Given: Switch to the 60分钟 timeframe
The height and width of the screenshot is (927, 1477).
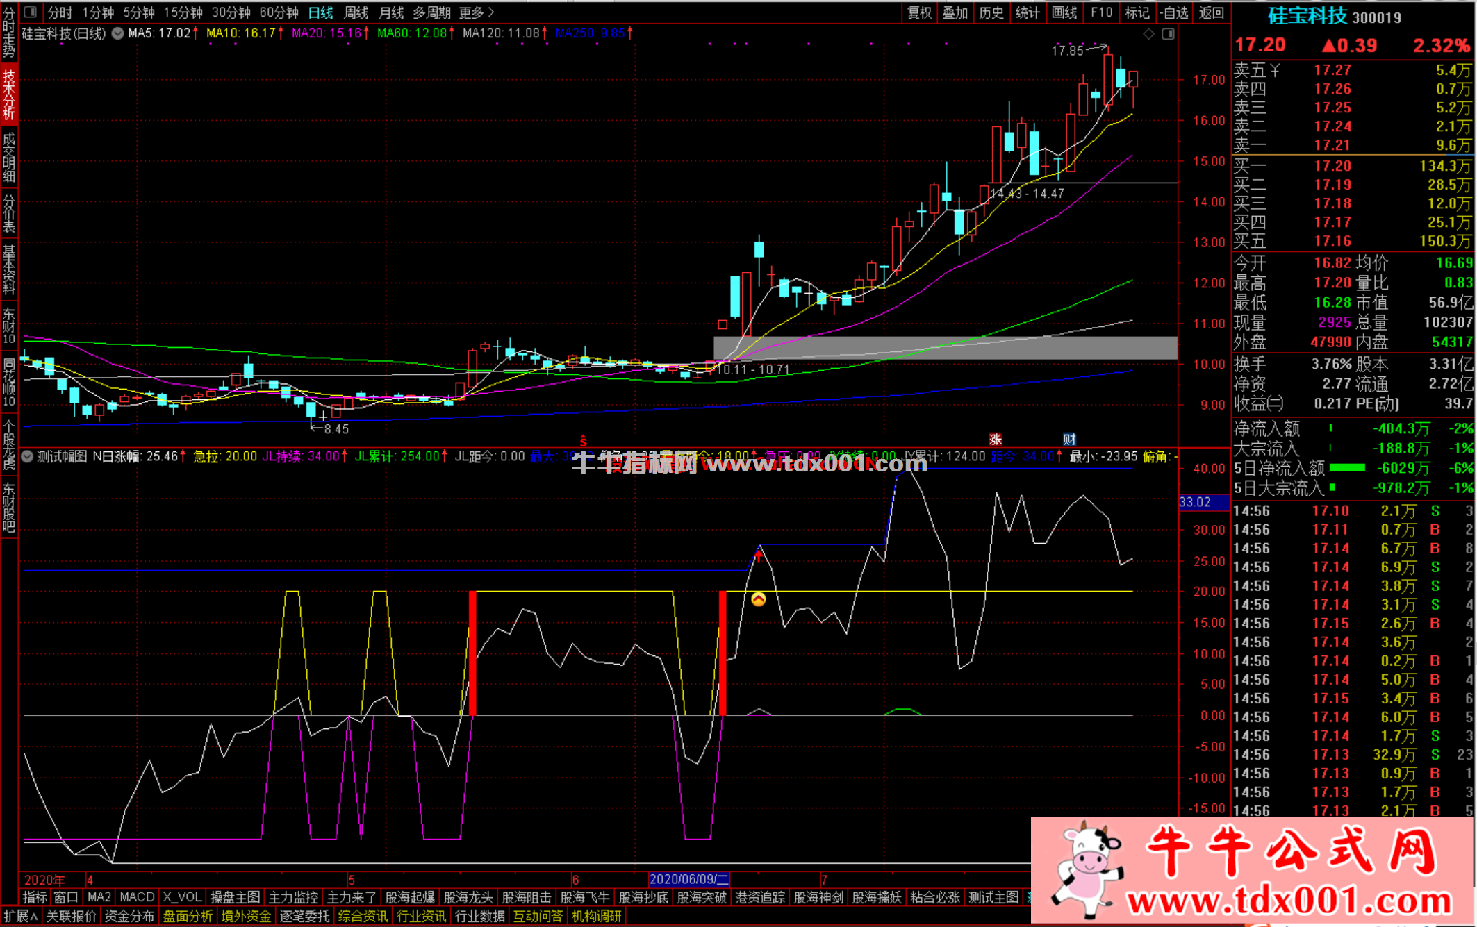Looking at the screenshot, I should [x=279, y=12].
